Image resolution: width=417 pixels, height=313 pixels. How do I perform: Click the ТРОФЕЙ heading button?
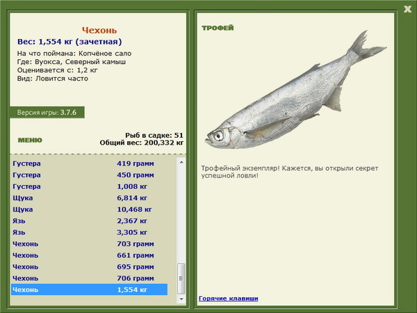tap(218, 28)
